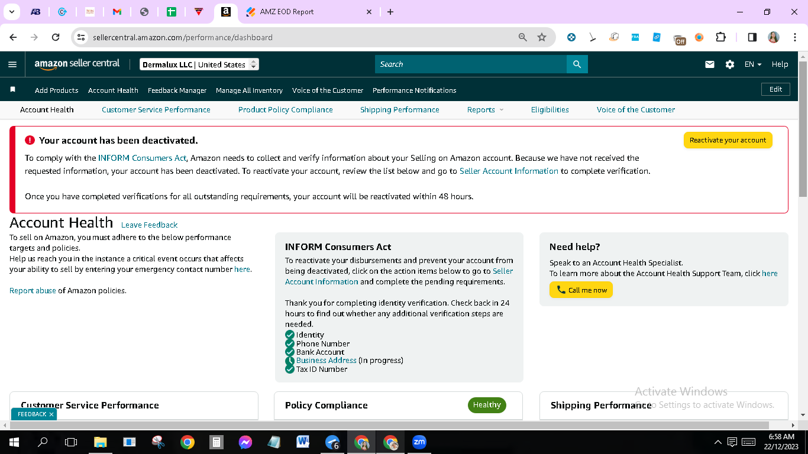Open Add Products in the favorites bar
This screenshot has height=454, width=808.
pyautogui.click(x=57, y=90)
